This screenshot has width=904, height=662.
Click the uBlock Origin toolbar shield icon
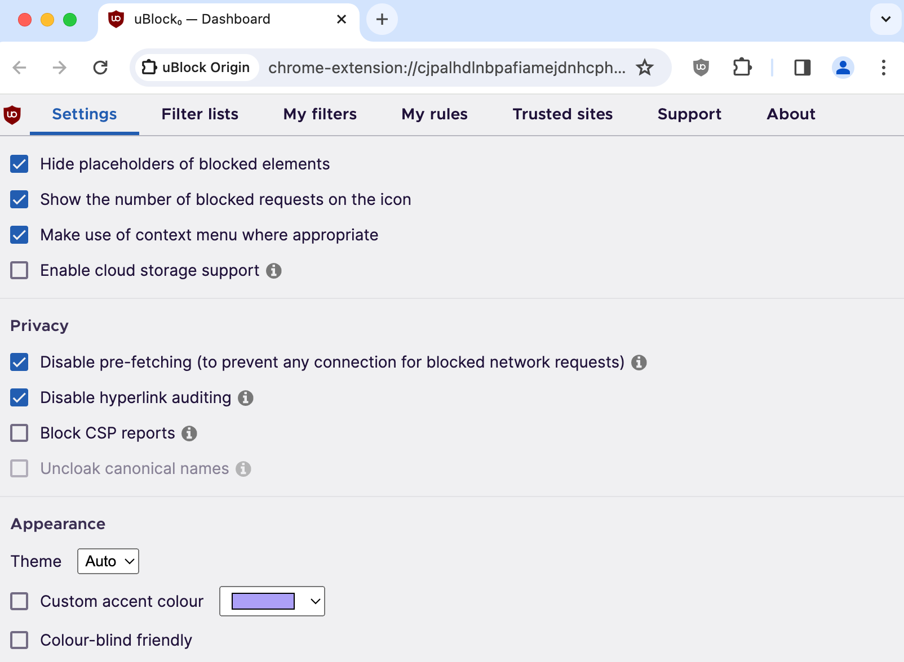701,68
